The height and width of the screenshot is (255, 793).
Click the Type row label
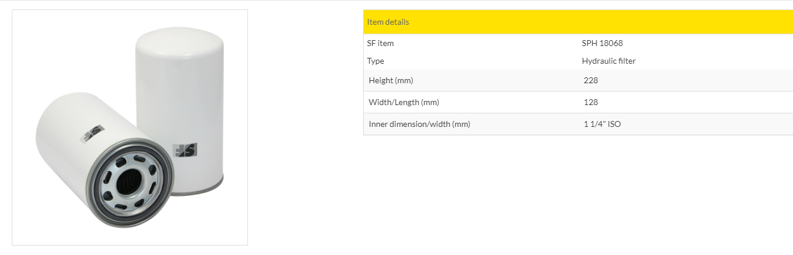[376, 61]
